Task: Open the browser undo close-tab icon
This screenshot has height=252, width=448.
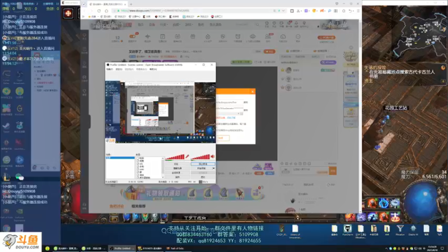Action: [351, 11]
